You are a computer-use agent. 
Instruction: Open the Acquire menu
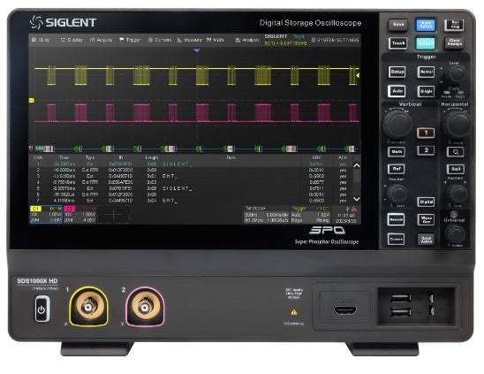coord(102,40)
